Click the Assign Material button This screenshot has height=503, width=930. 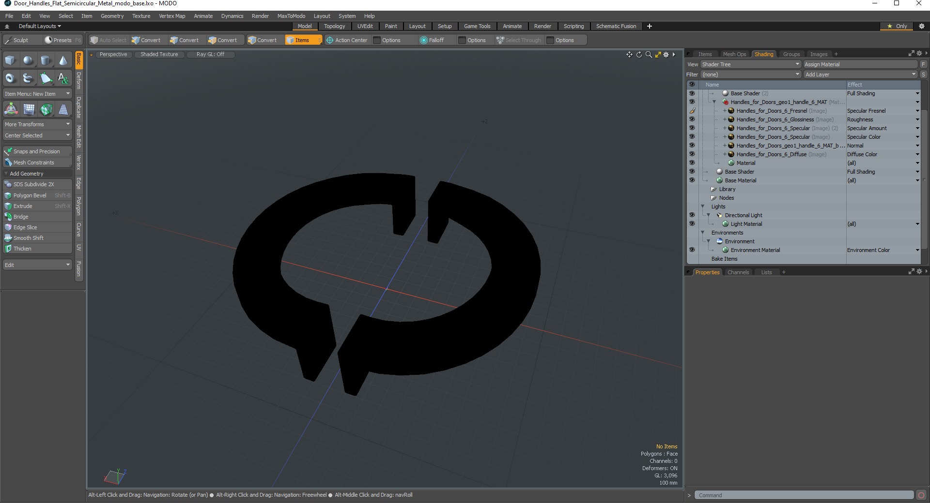click(860, 64)
